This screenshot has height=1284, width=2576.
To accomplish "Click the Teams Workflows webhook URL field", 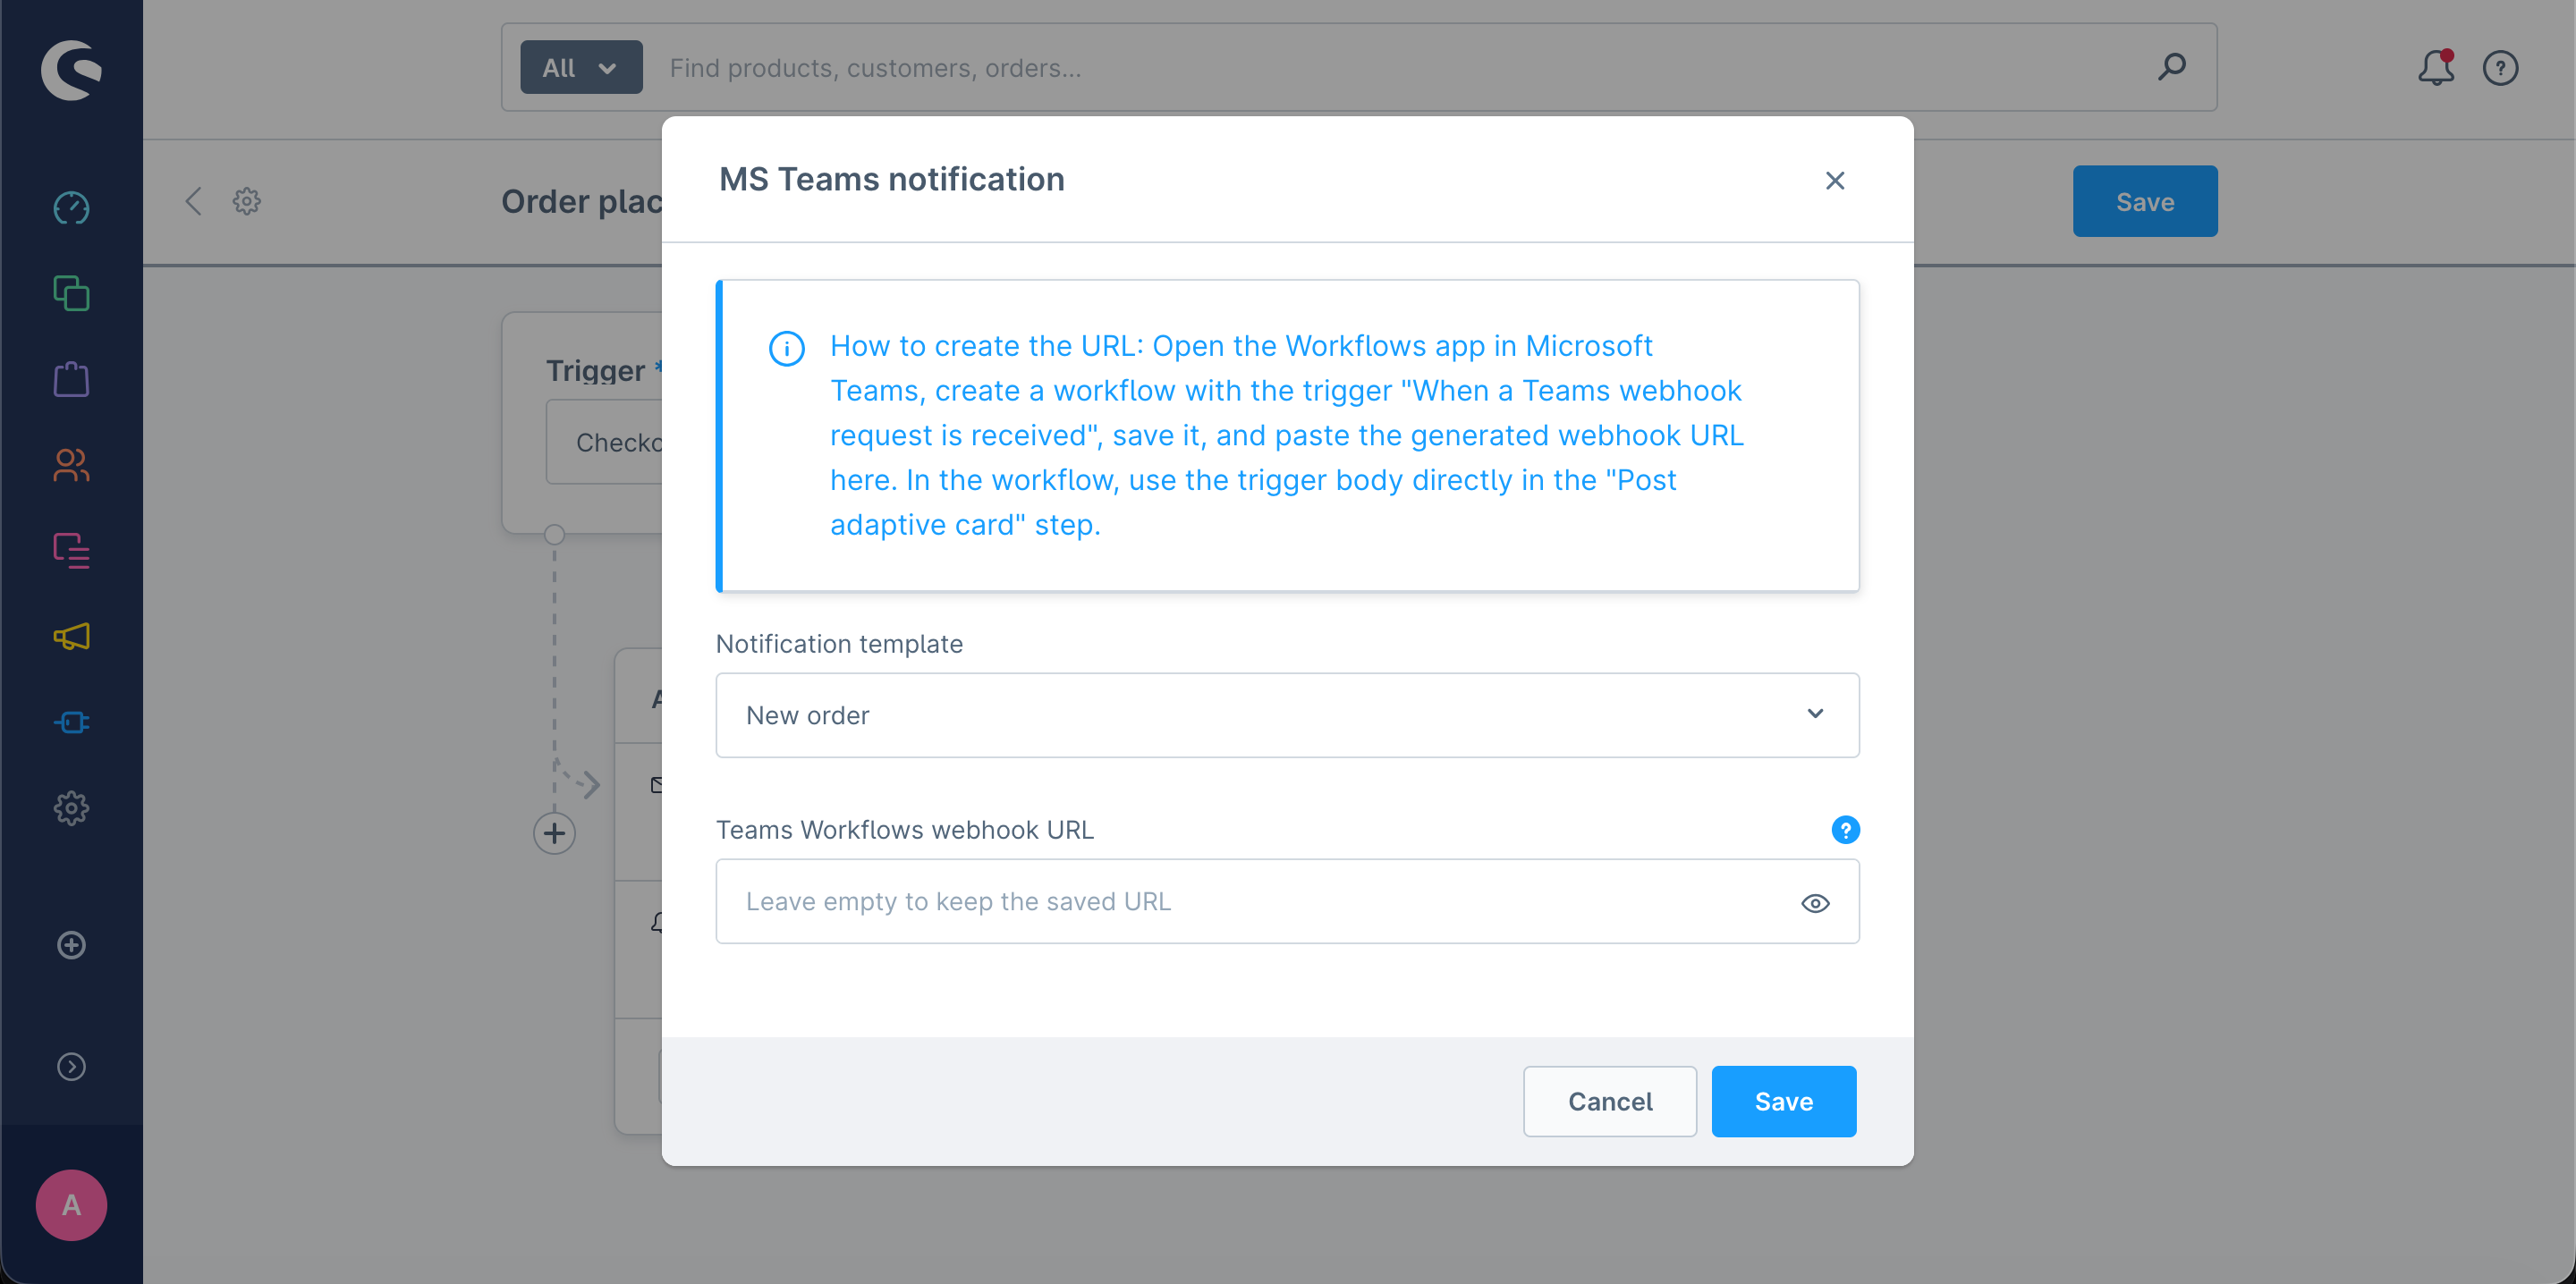I will (x=1250, y=902).
